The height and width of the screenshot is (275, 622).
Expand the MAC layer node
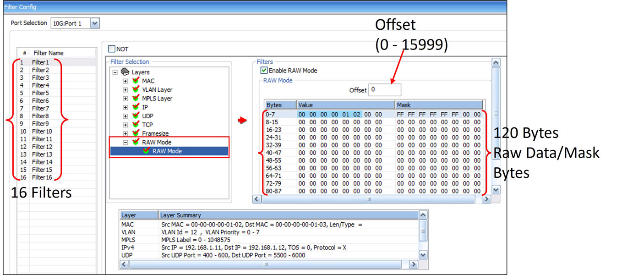point(125,81)
